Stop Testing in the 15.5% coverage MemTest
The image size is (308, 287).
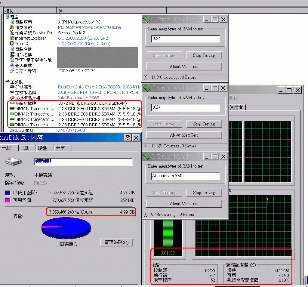pos(204,124)
